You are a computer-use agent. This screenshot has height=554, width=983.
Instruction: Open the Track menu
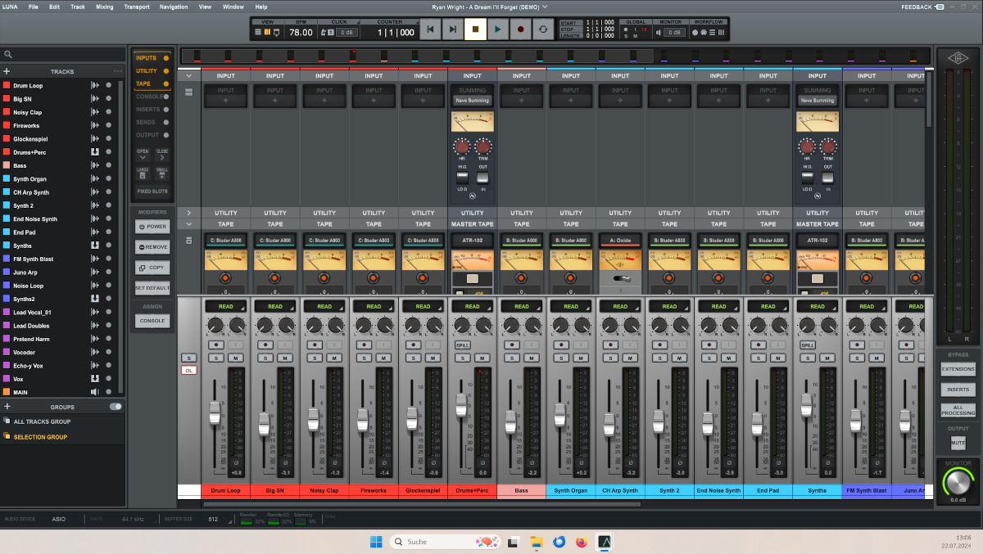click(x=78, y=7)
